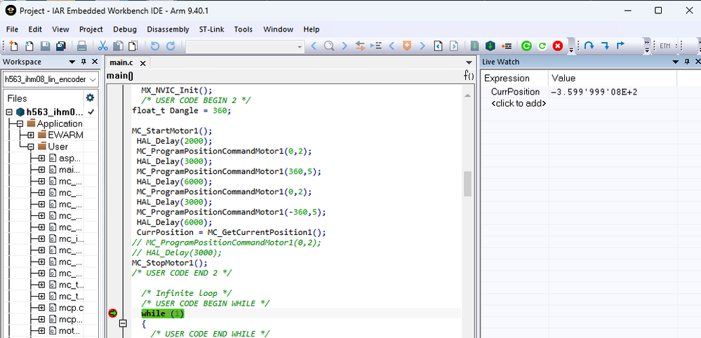The width and height of the screenshot is (701, 338).
Task: Click the Print toolbar icon
Action: pyautogui.click(x=81, y=46)
